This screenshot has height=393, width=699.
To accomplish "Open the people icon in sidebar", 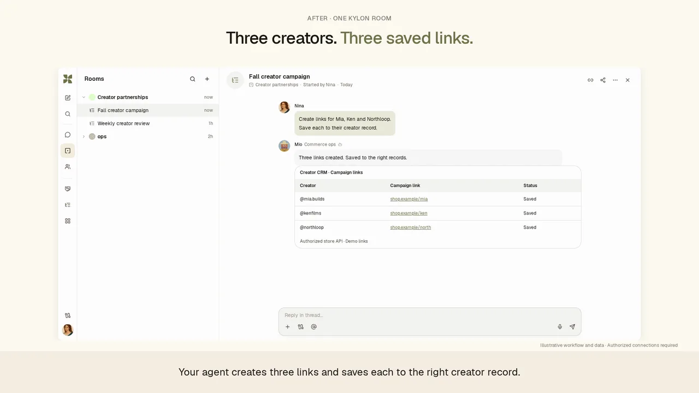I will tap(68, 166).
